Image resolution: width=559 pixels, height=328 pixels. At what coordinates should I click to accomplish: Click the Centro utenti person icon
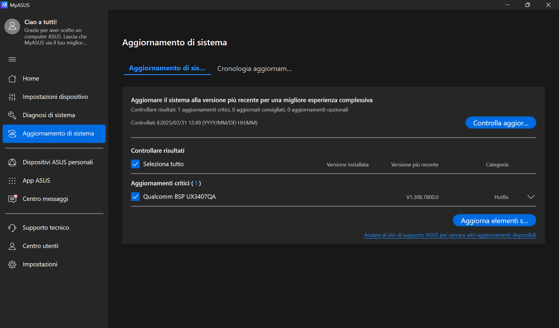coord(12,246)
